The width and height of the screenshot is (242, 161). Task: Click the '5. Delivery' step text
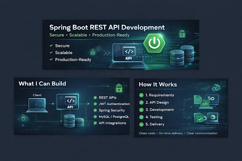pos(155,124)
